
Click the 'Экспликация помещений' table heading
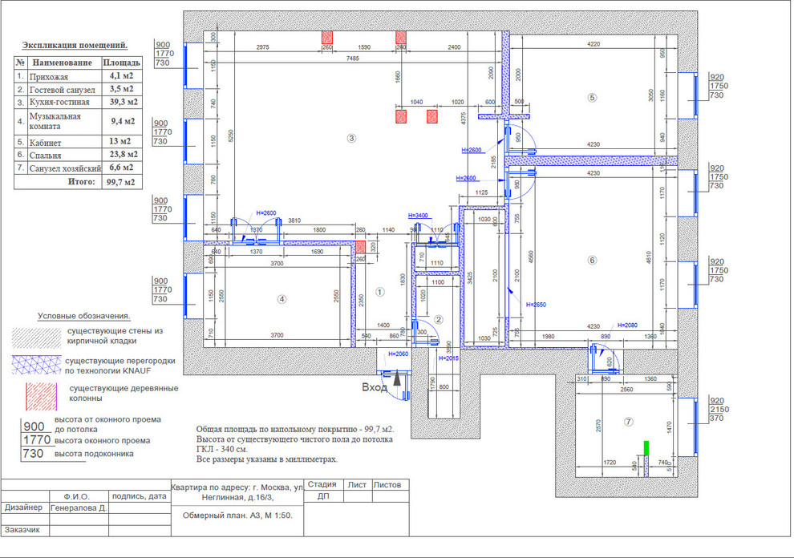coord(75,46)
